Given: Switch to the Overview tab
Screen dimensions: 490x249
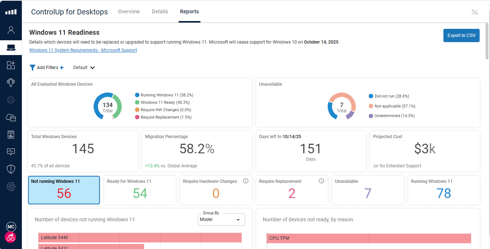Looking at the screenshot, I should 129,11.
